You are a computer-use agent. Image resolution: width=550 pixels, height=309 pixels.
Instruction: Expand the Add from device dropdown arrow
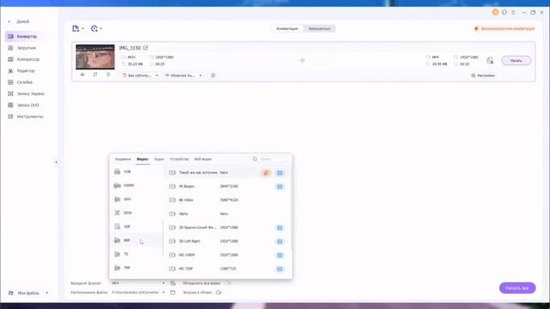(101, 28)
